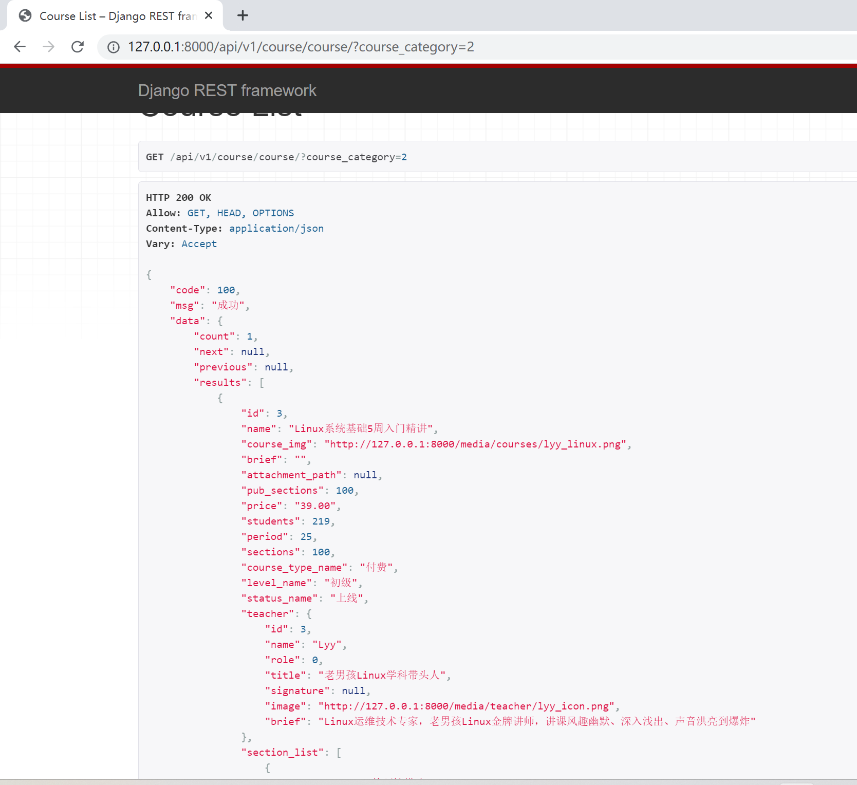The width and height of the screenshot is (857, 785).
Task: Click the browser forward arrow
Action: [48, 47]
